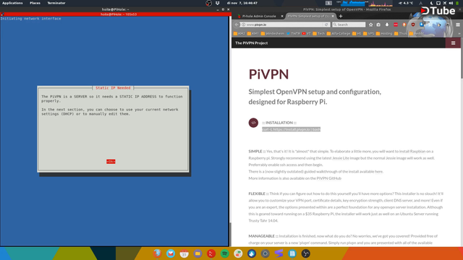Click The PiVPN Project site title
463x260 pixels.
(x=251, y=43)
